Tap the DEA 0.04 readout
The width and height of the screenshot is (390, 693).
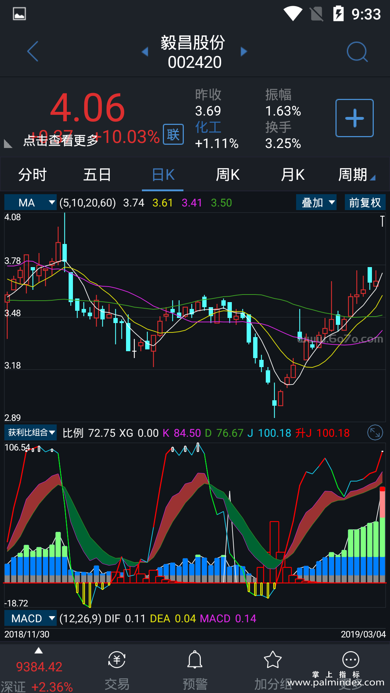click(173, 619)
